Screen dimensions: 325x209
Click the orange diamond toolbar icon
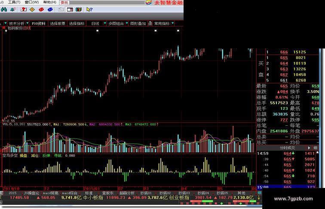tap(32, 9)
